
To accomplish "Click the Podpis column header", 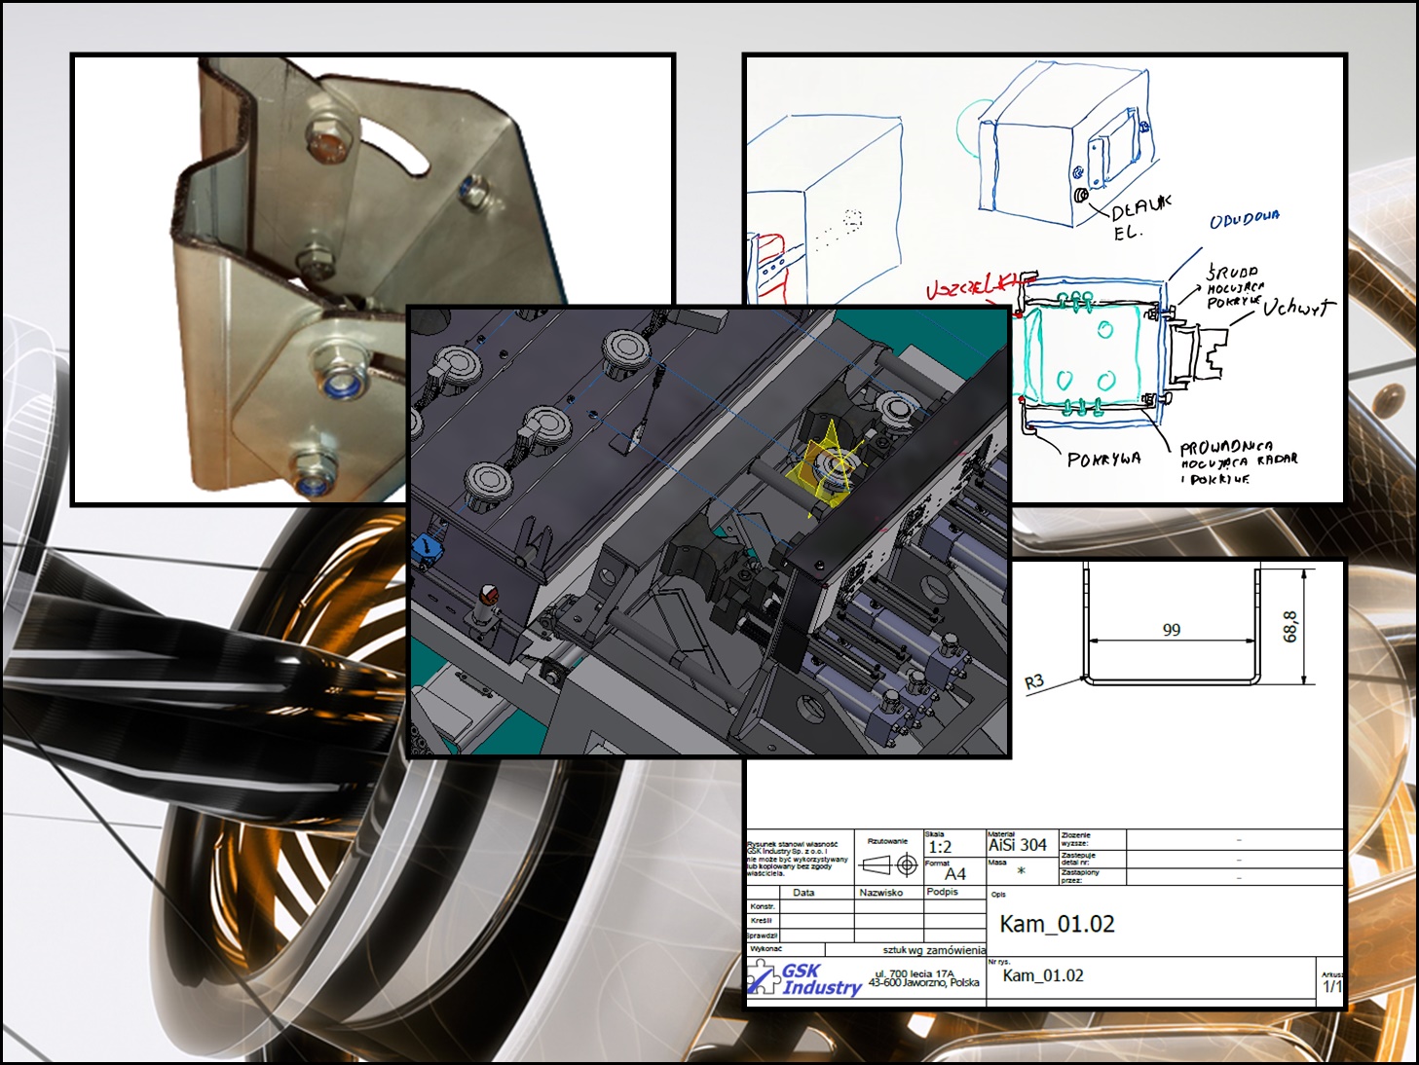I will click(x=942, y=892).
